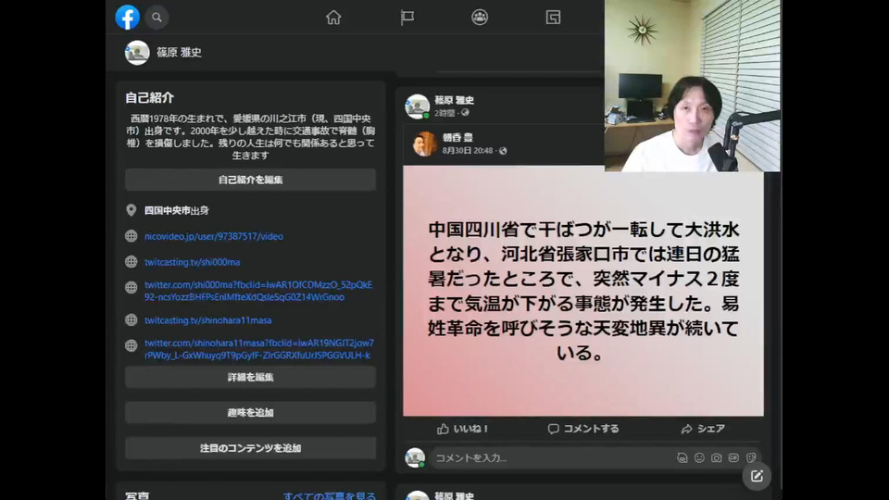Open Groups icon in top bar

[480, 17]
